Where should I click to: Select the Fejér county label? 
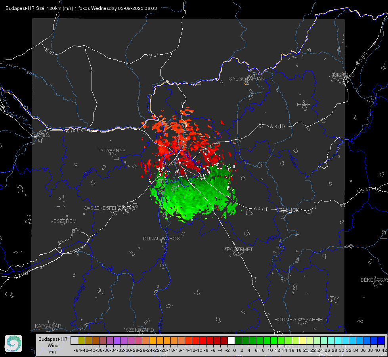click(89, 173)
